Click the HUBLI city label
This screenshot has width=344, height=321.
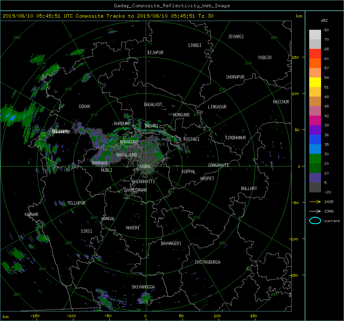coord(107,170)
